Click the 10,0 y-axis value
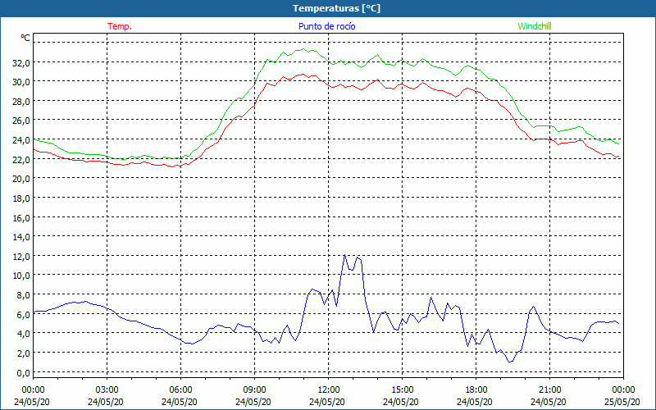Viewport: 656px width, 410px height. point(21,276)
